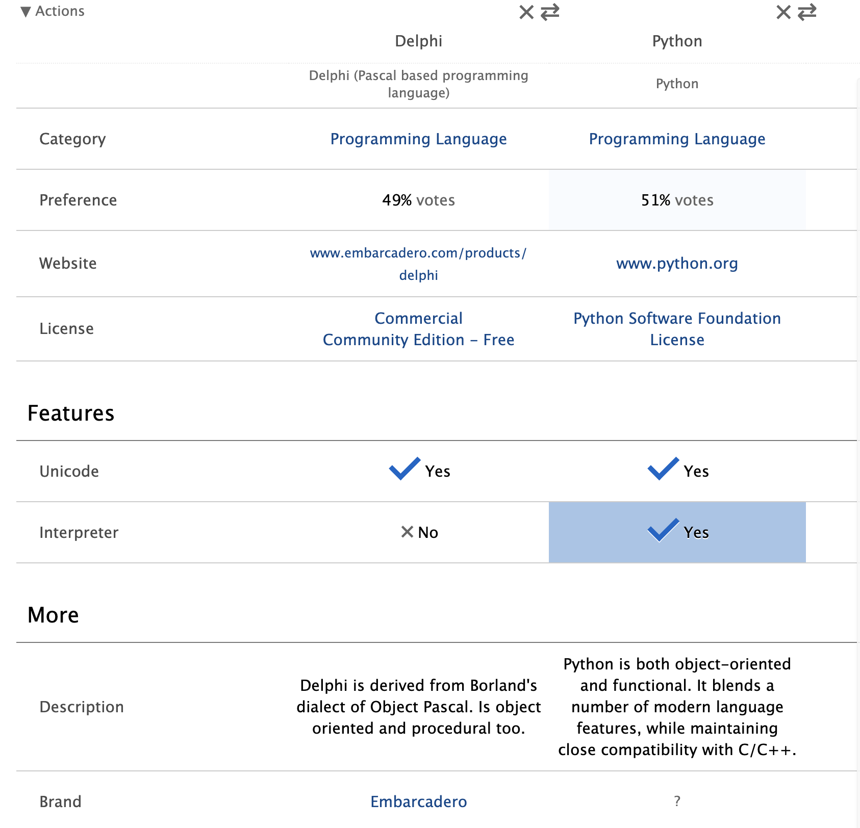The width and height of the screenshot is (860, 828).
Task: Visit the embarcadero.com Delphi website link
Action: point(418,264)
